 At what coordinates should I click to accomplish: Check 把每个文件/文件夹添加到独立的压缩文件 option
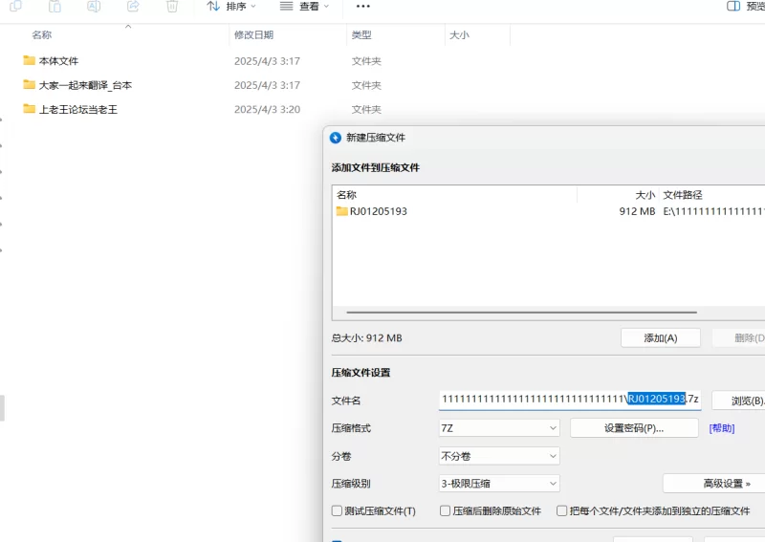pyautogui.click(x=562, y=511)
